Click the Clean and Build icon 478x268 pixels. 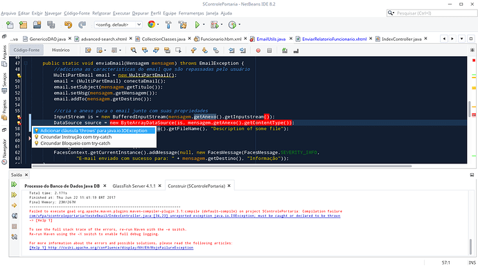pyautogui.click(x=183, y=25)
